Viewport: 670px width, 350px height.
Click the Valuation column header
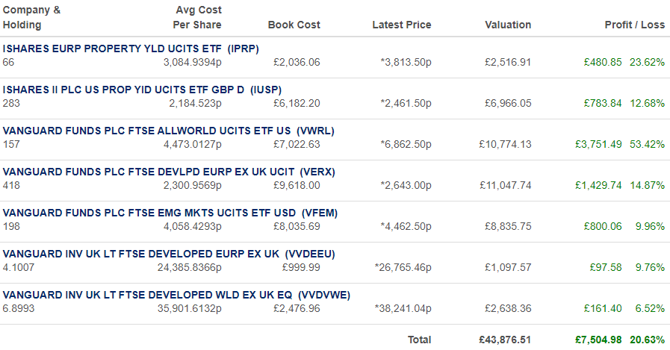click(508, 25)
